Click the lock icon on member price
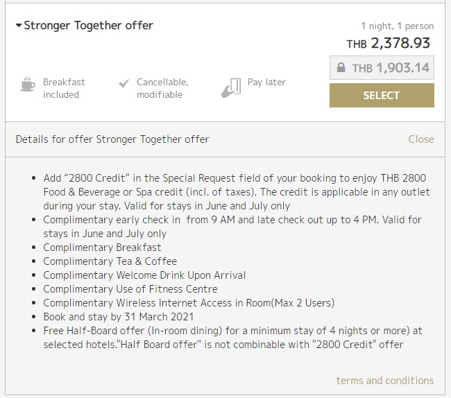The image size is (451, 398). 341,69
